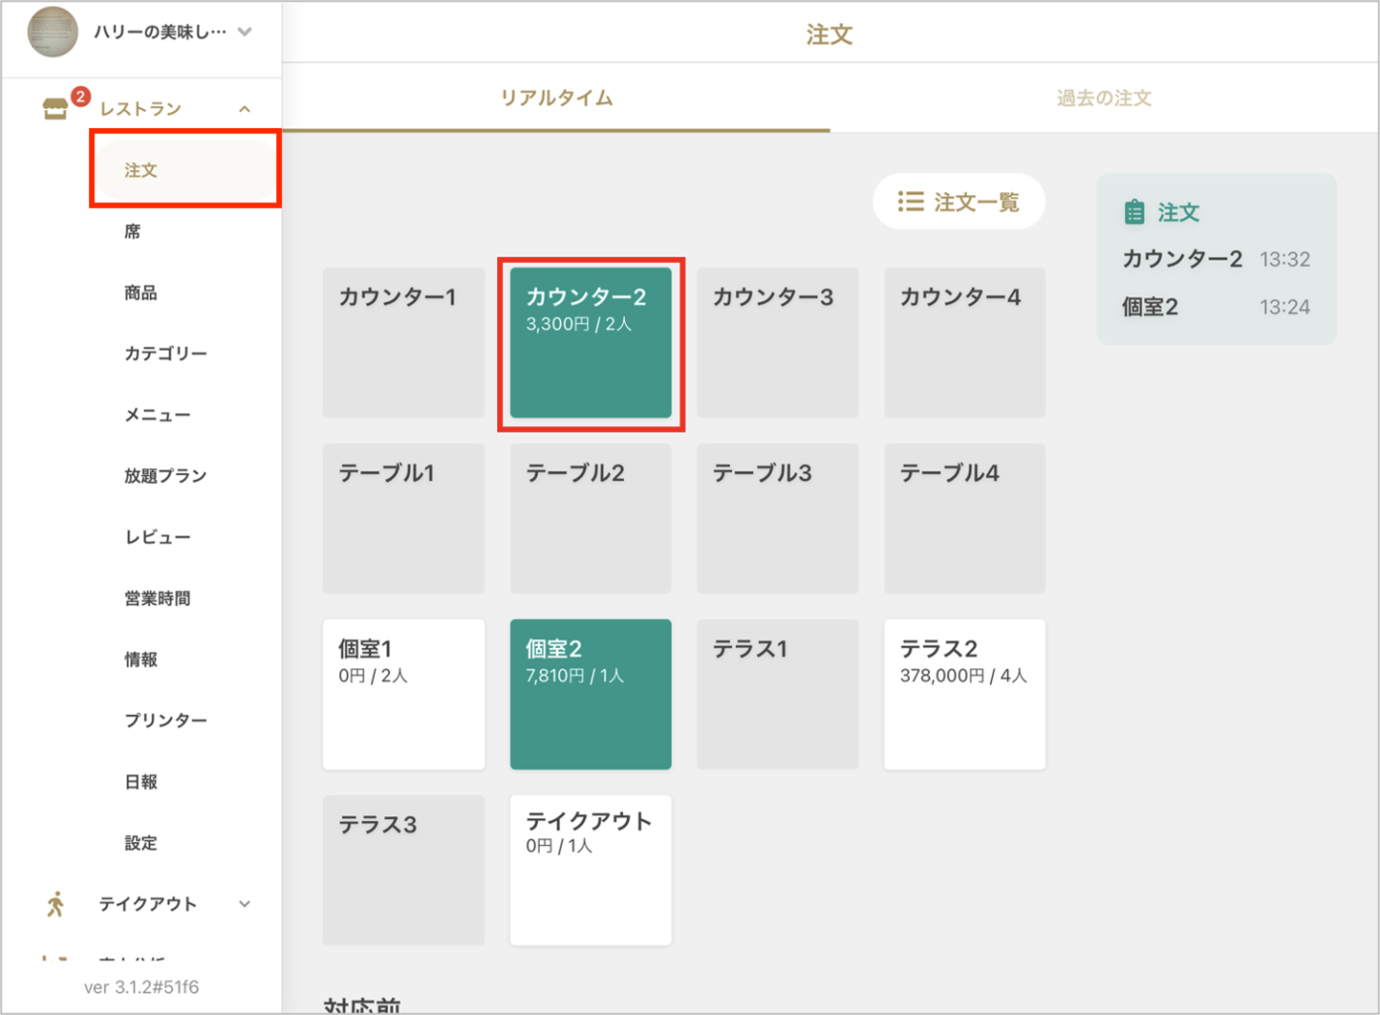Click the takeout walking person icon
This screenshot has height=1015, width=1380.
click(x=55, y=903)
